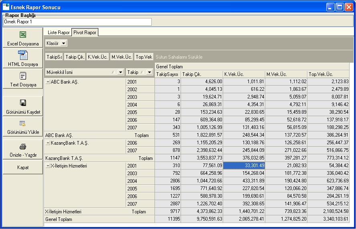Click cell value 1,822,891.57
This screenshot has width=356, height=229.
pyautogui.click(x=202, y=135)
